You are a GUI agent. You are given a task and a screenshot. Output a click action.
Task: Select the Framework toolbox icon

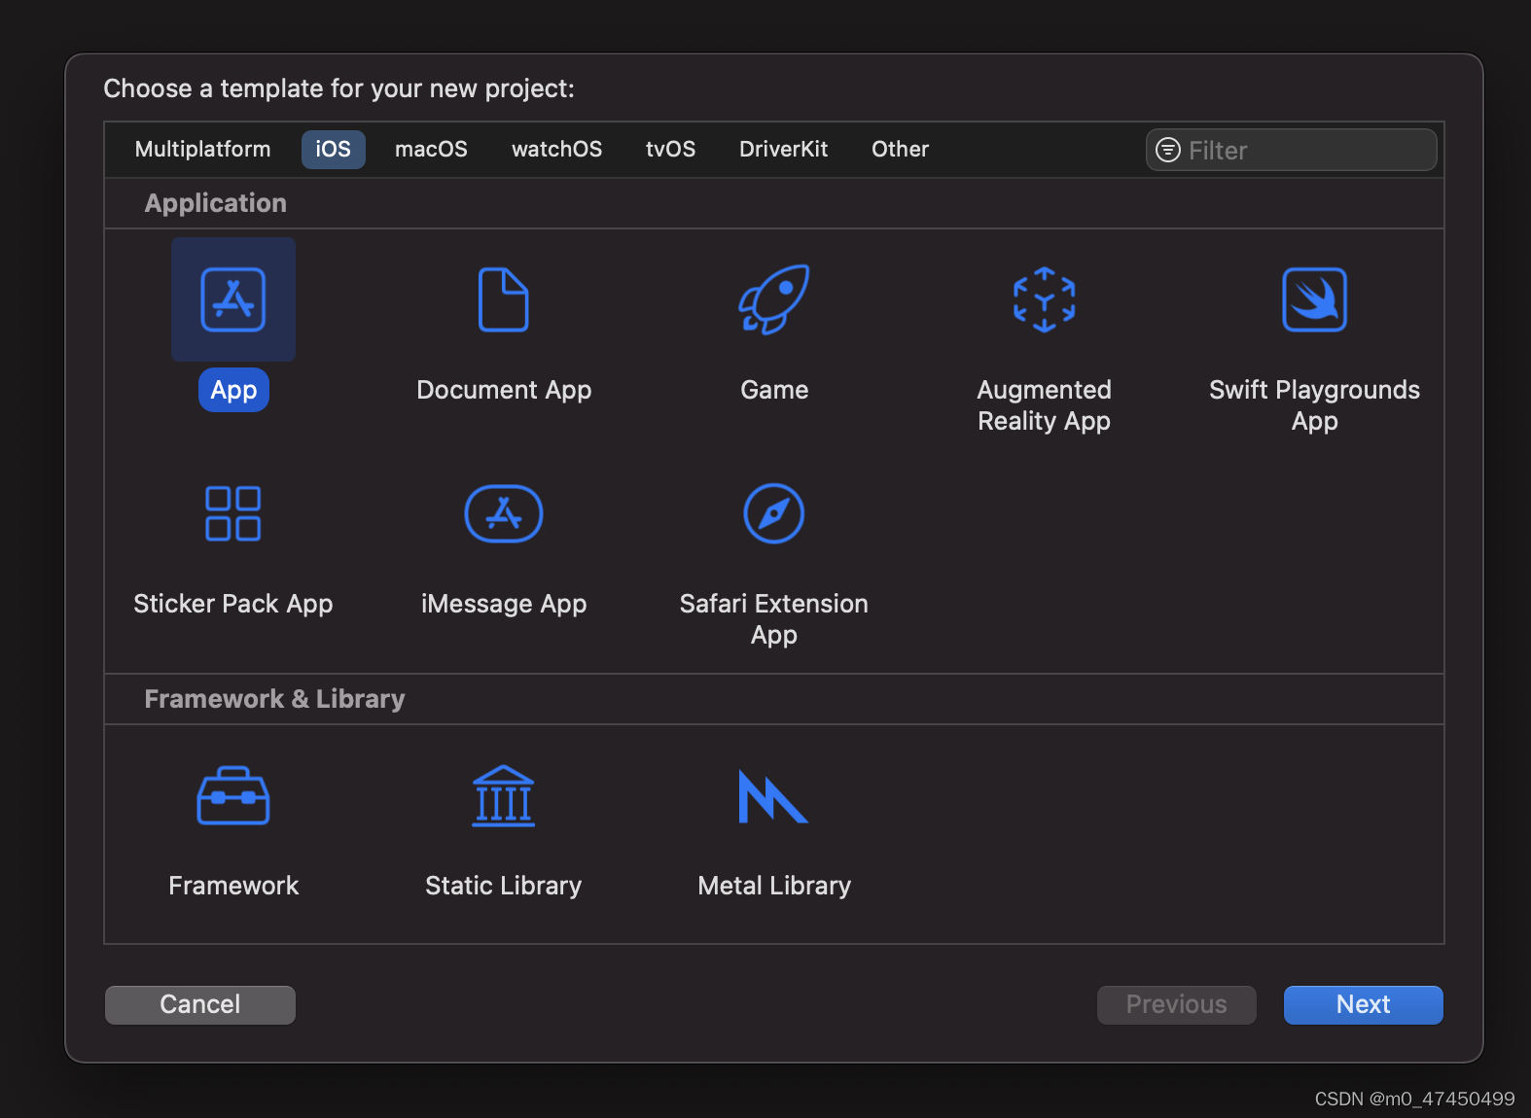[x=233, y=795]
